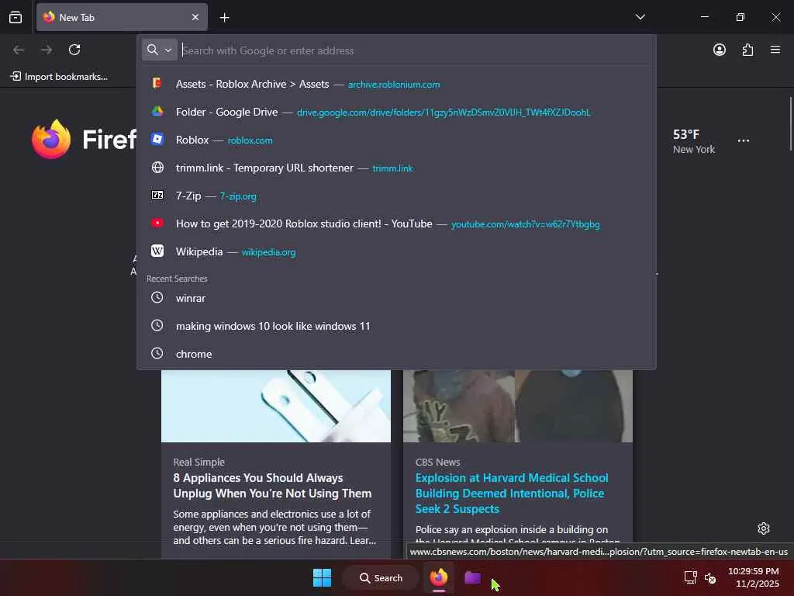Open the 53°F New York weather widget

point(693,141)
